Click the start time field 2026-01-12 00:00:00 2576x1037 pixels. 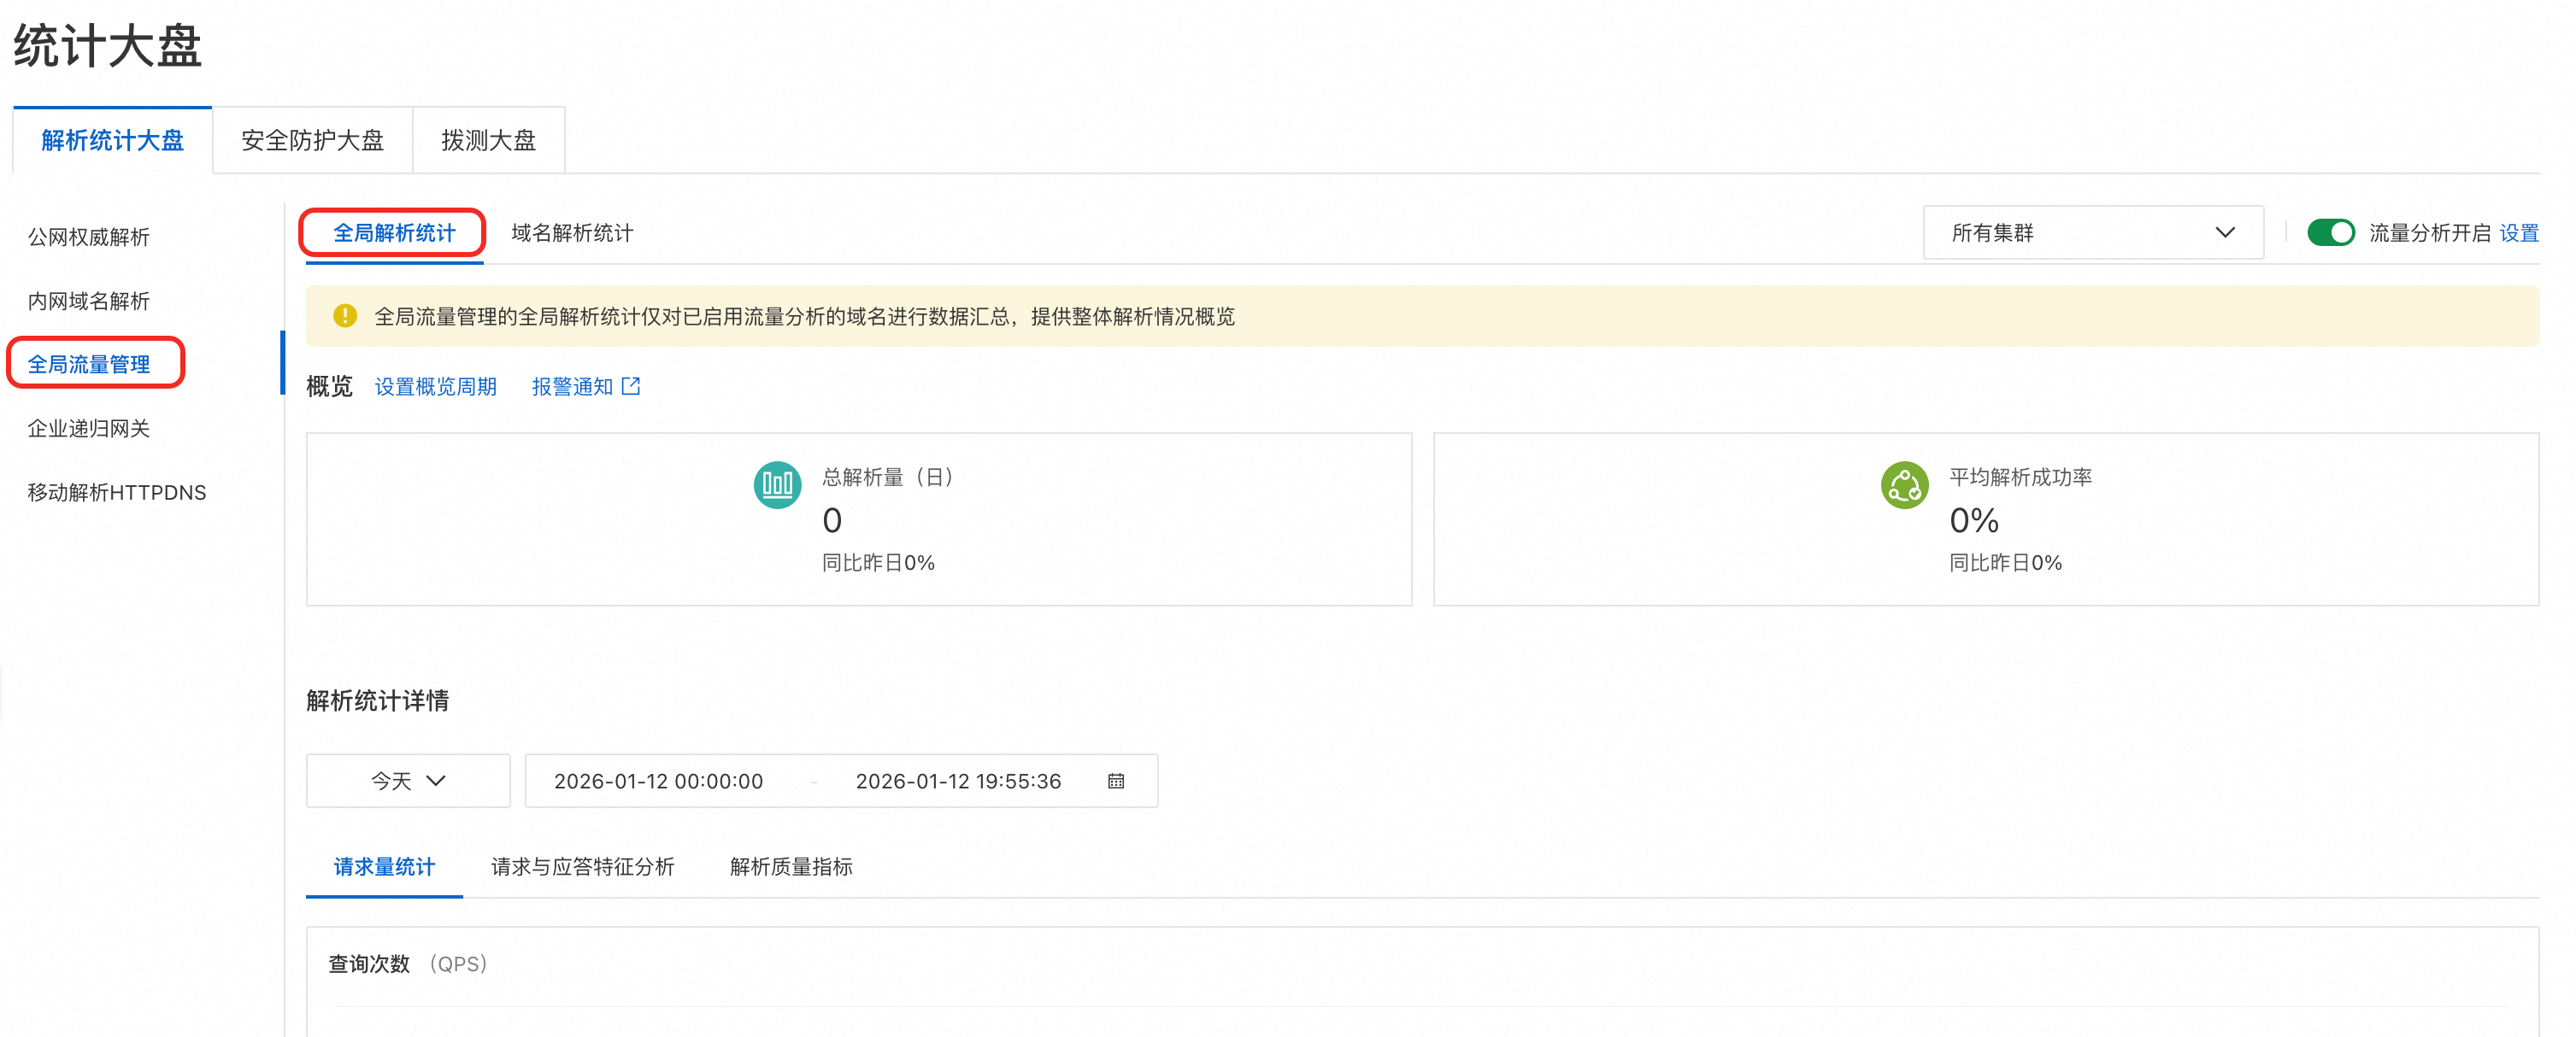tap(658, 782)
